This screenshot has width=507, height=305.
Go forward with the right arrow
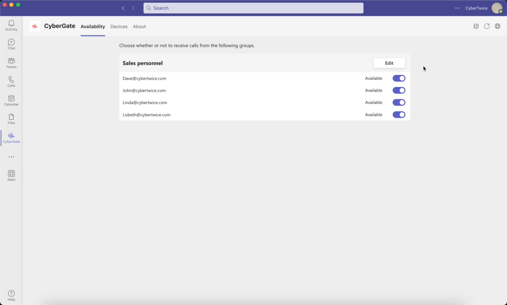[x=133, y=8]
